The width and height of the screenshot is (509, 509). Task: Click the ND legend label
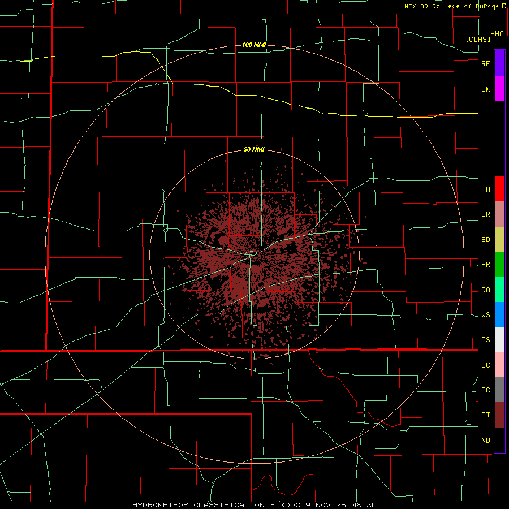click(x=485, y=441)
